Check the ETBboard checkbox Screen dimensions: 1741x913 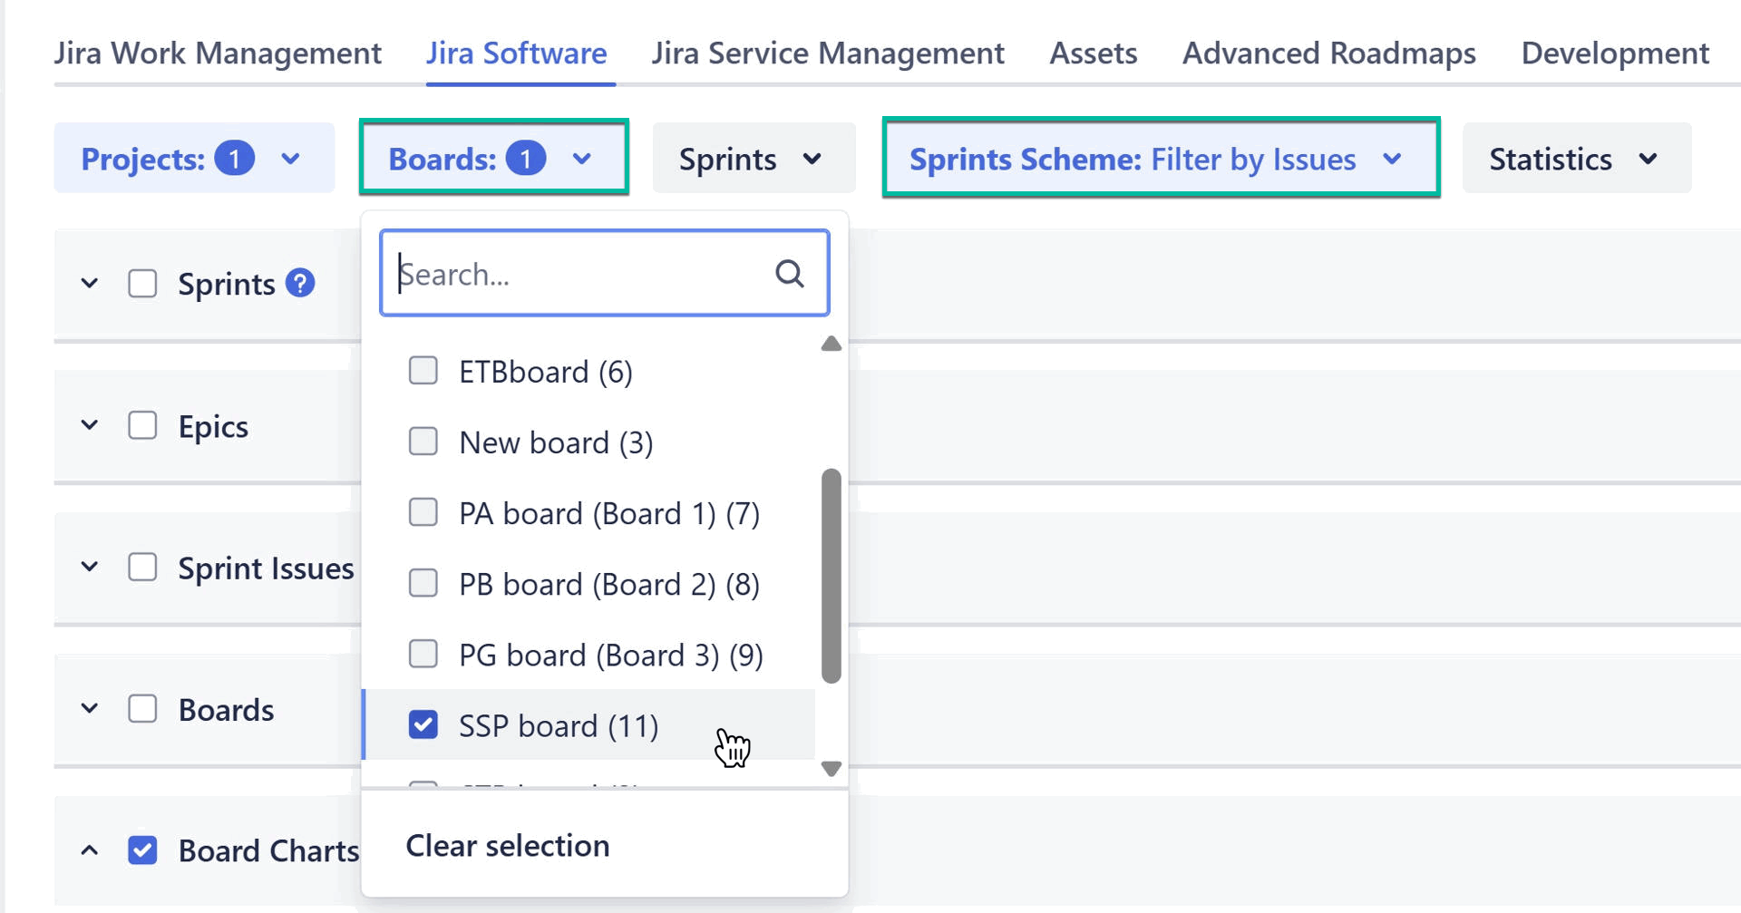[423, 370]
